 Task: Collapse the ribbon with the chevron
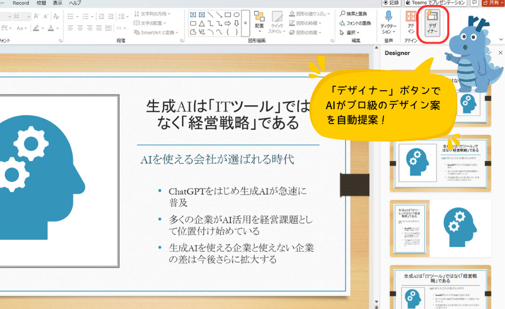point(501,40)
